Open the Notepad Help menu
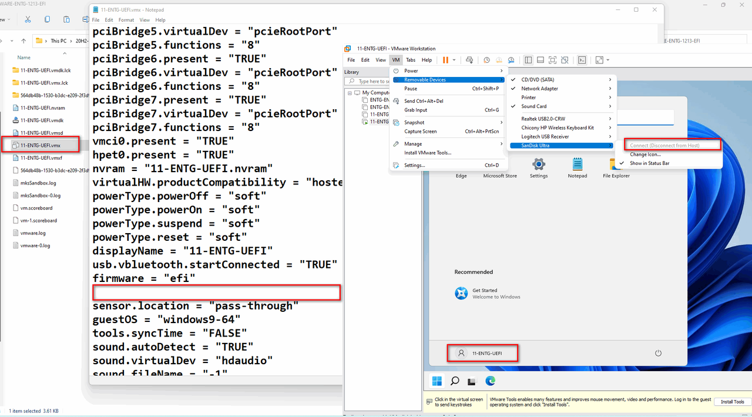Screen dimensions: 752x417 (160, 20)
